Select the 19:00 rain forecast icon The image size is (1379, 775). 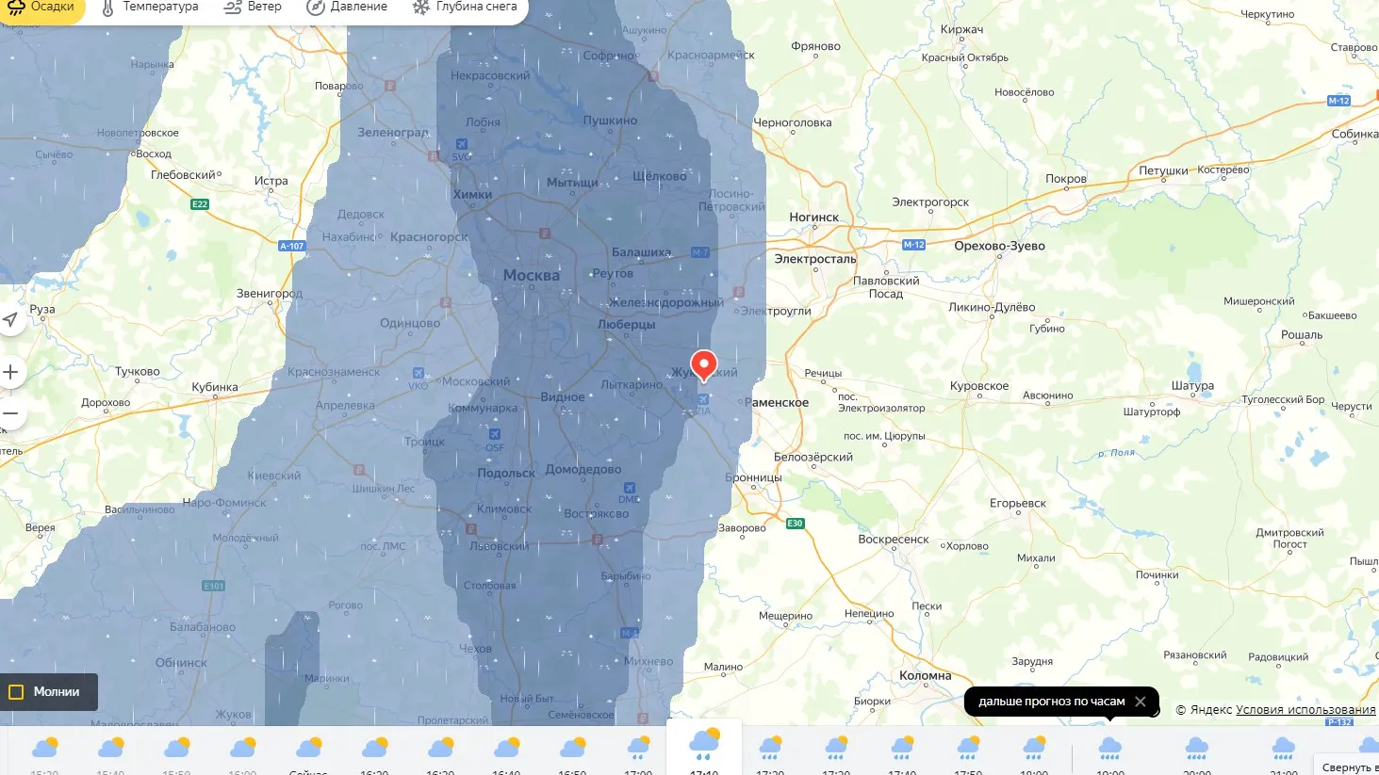pyautogui.click(x=1110, y=750)
